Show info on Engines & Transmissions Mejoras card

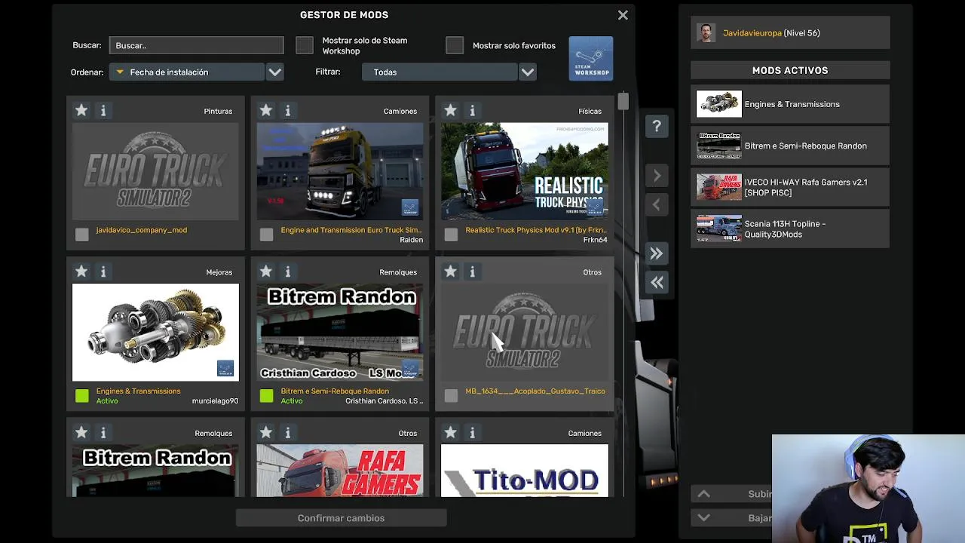(103, 271)
